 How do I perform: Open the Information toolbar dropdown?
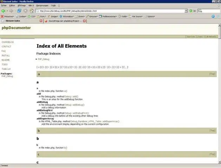(66, 16)
